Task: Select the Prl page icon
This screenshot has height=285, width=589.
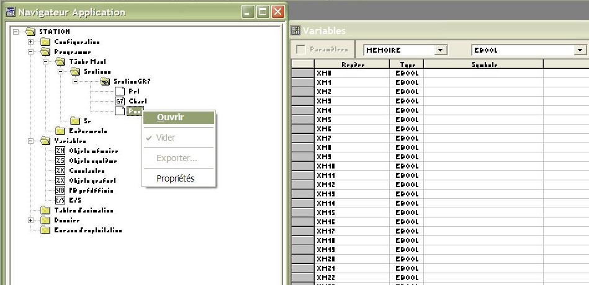Action: click(119, 91)
